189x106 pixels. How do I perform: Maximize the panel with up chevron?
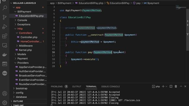[181, 86]
